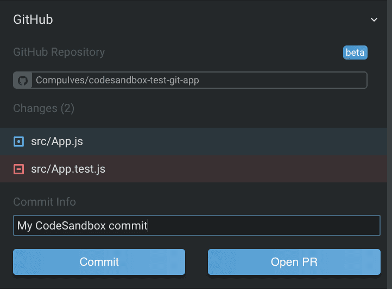The width and height of the screenshot is (392, 289).
Task: Click the red deleted-status icon beside src/App.test.js
Action: (18, 169)
